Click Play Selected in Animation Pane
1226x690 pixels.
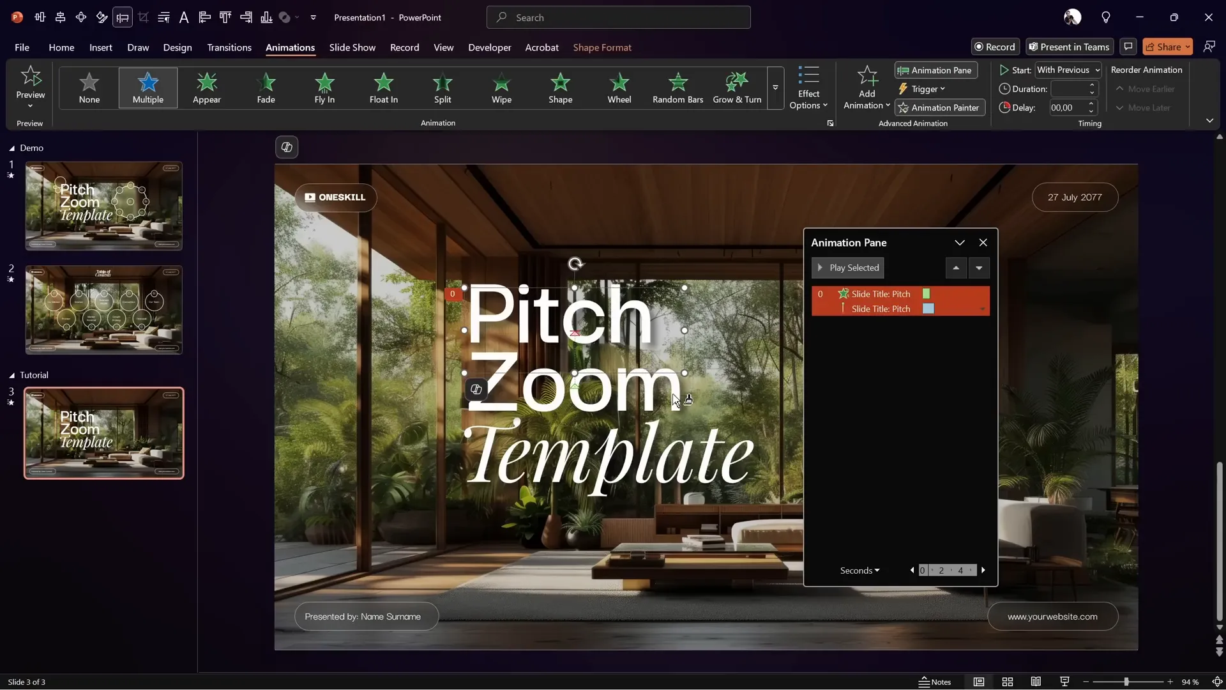(847, 268)
